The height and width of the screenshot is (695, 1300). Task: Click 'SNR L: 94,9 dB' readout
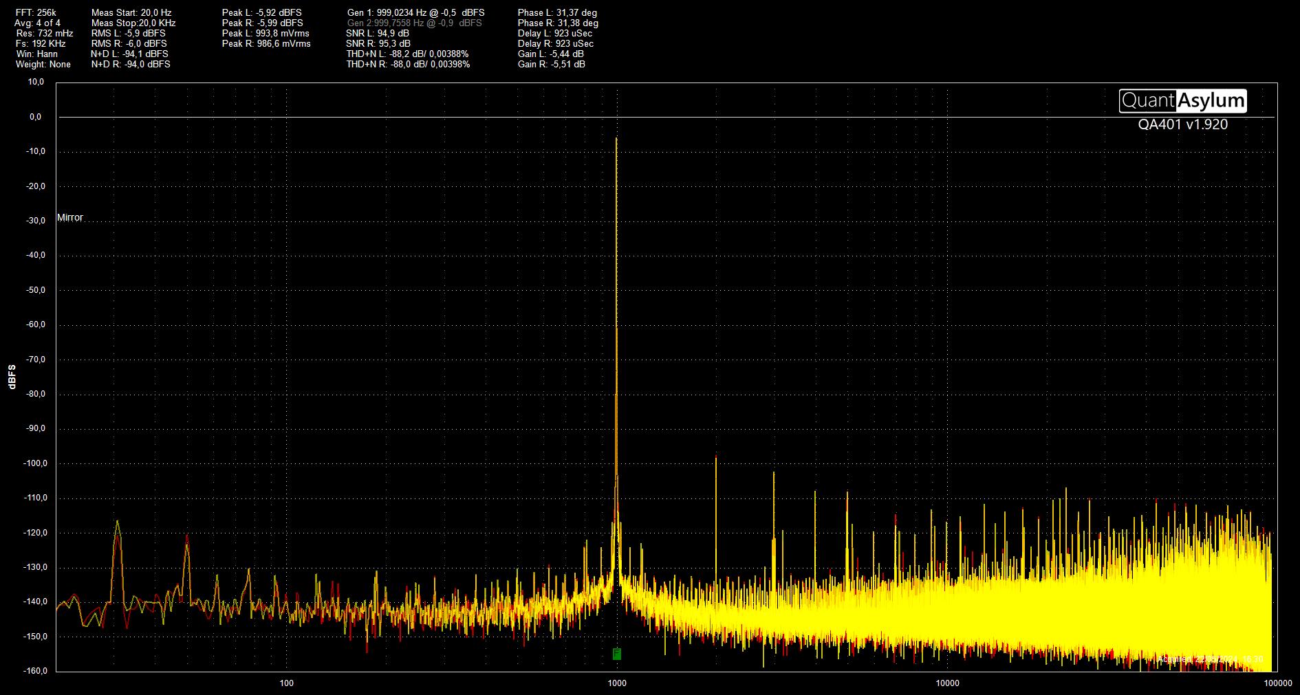(378, 33)
